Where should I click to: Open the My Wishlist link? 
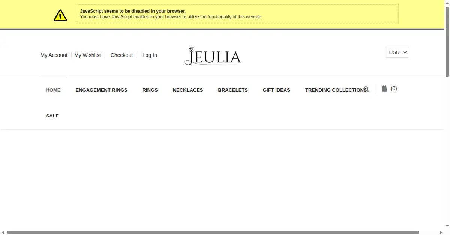point(87,55)
